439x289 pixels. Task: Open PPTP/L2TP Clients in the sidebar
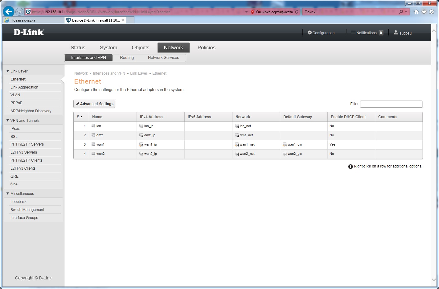27,160
